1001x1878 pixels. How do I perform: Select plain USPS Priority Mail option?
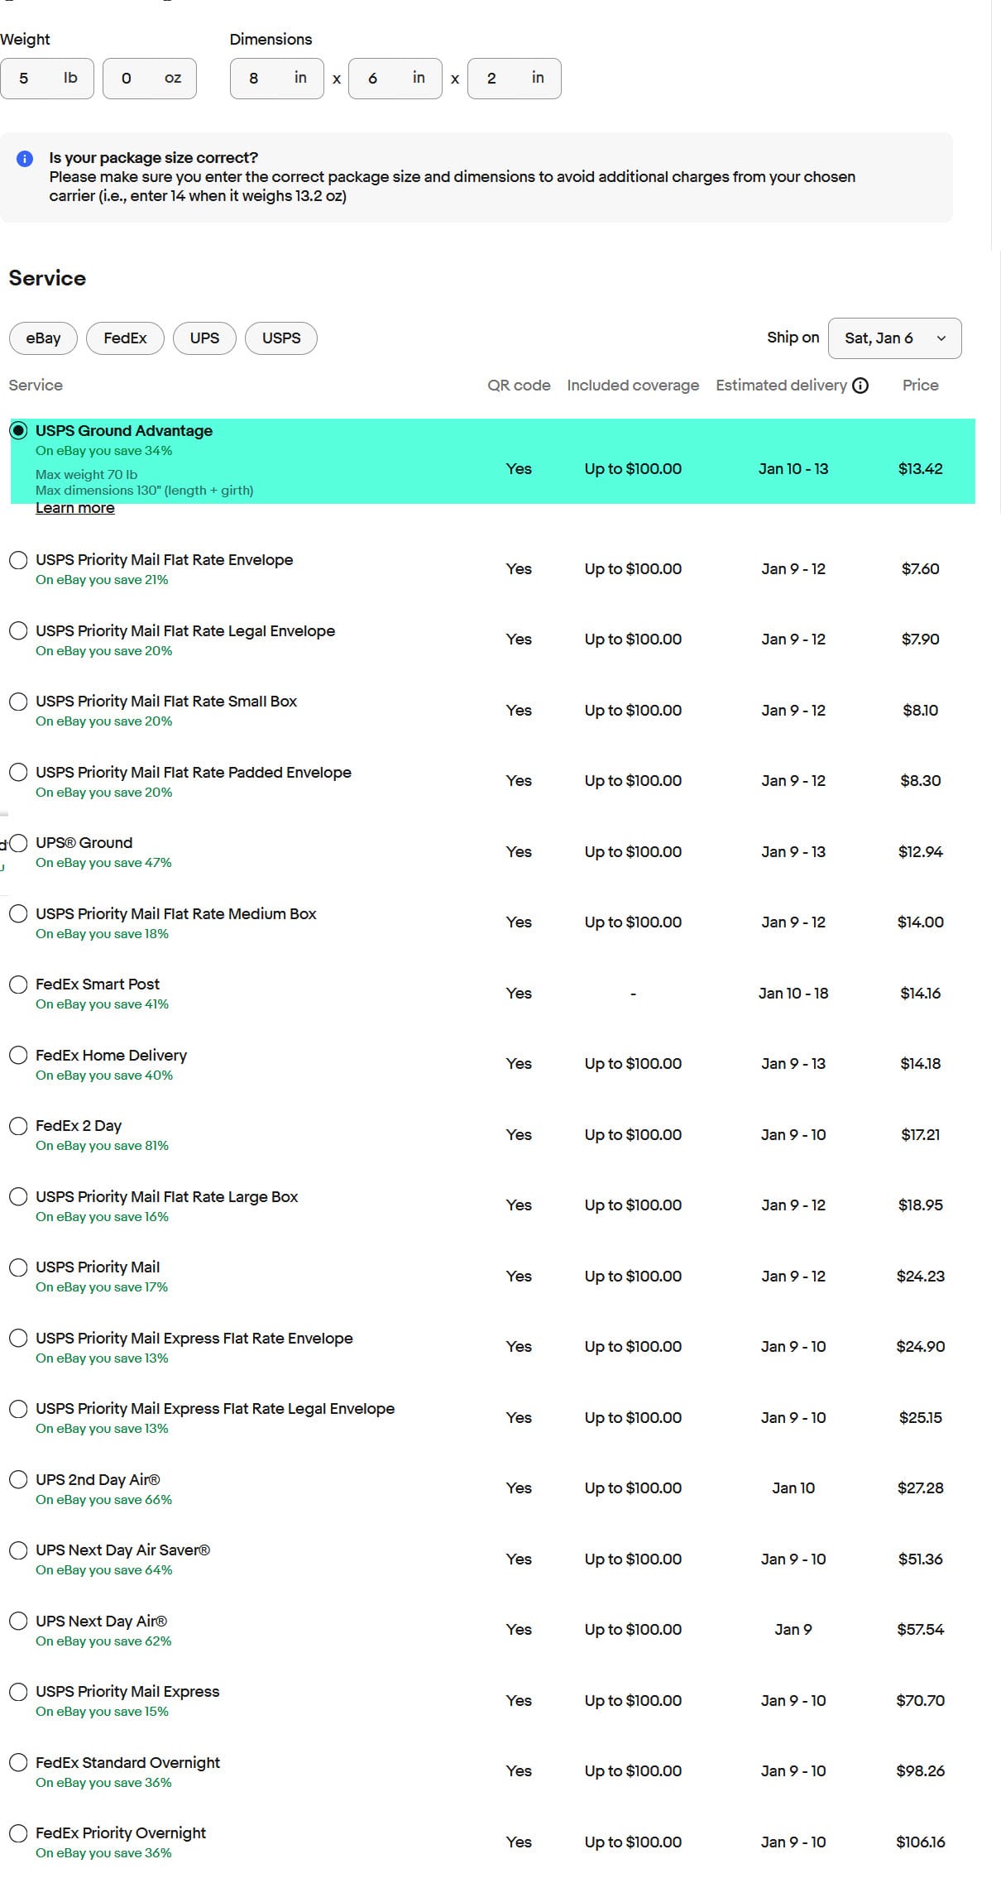click(18, 1267)
